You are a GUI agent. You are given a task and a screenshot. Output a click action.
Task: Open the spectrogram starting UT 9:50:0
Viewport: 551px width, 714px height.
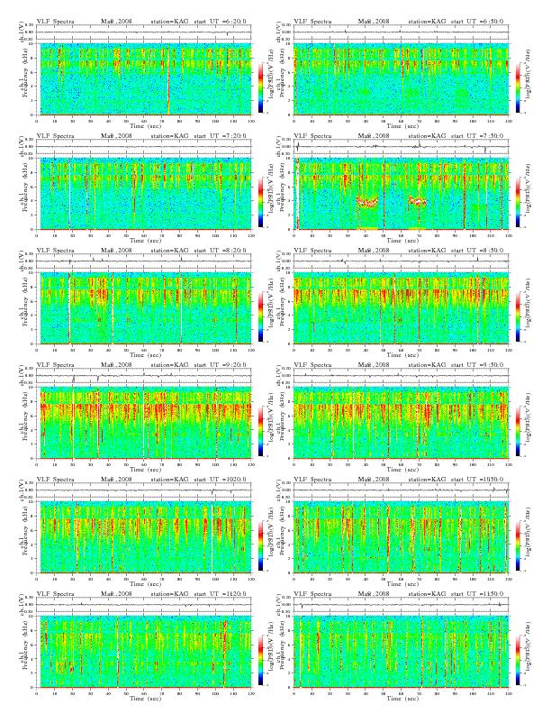pyautogui.click(x=401, y=423)
